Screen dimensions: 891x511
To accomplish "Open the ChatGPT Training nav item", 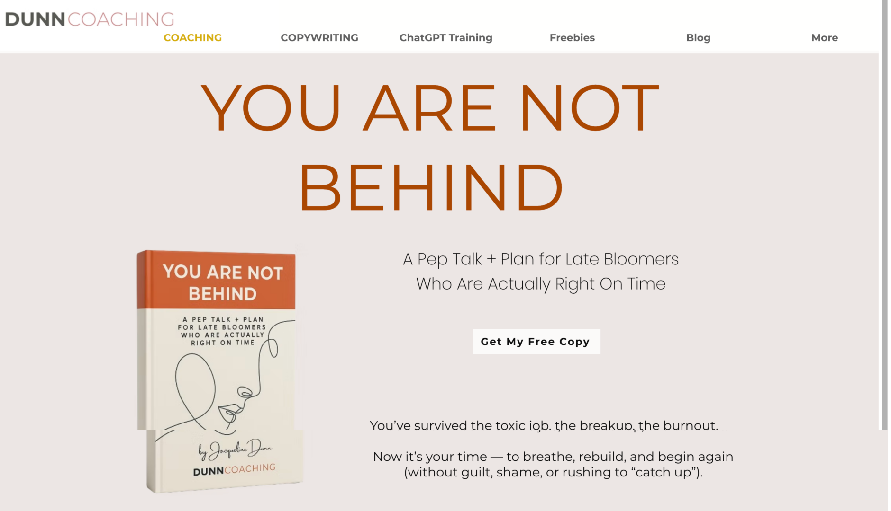I will click(x=445, y=38).
